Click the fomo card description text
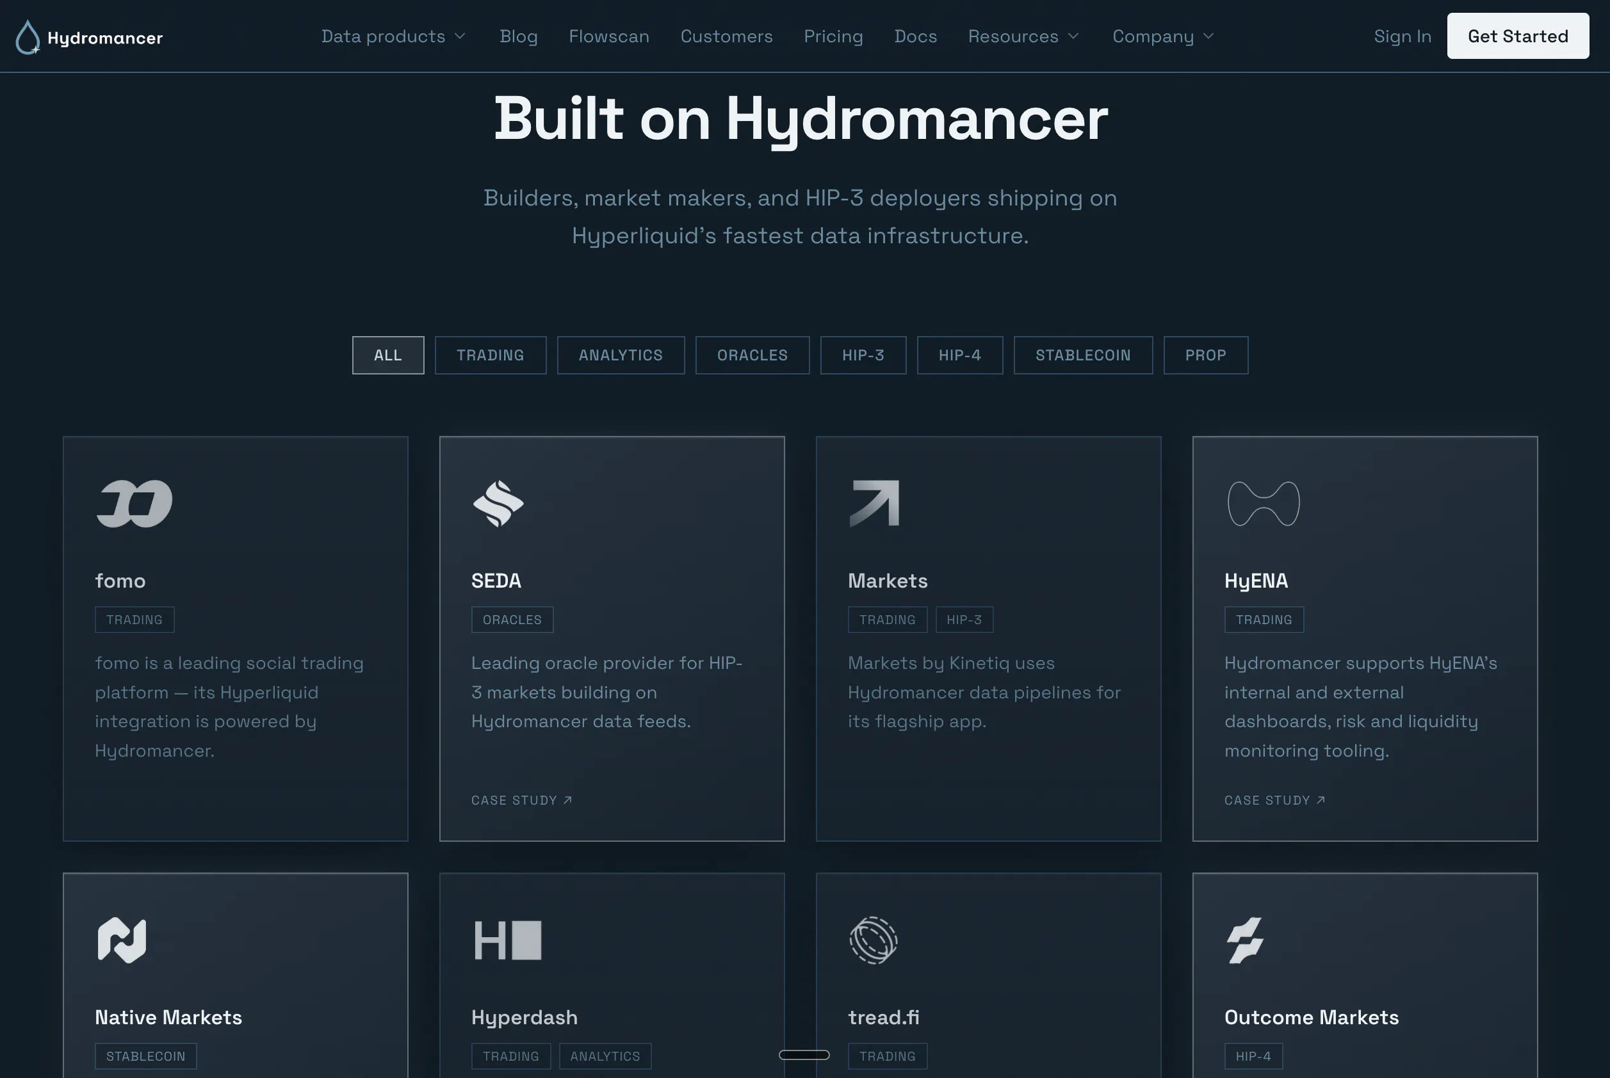 (229, 707)
